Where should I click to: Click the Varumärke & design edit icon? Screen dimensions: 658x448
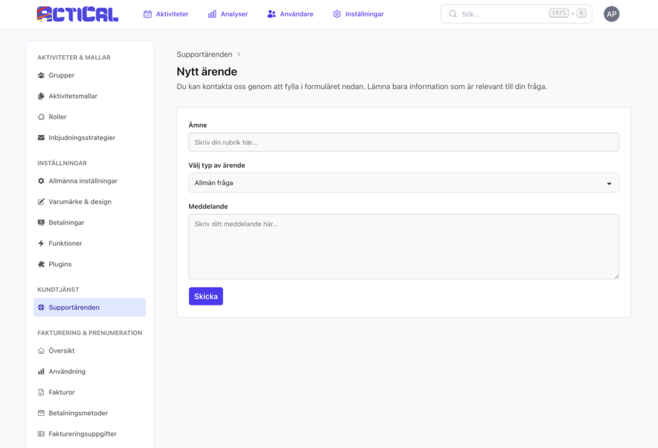coord(41,202)
